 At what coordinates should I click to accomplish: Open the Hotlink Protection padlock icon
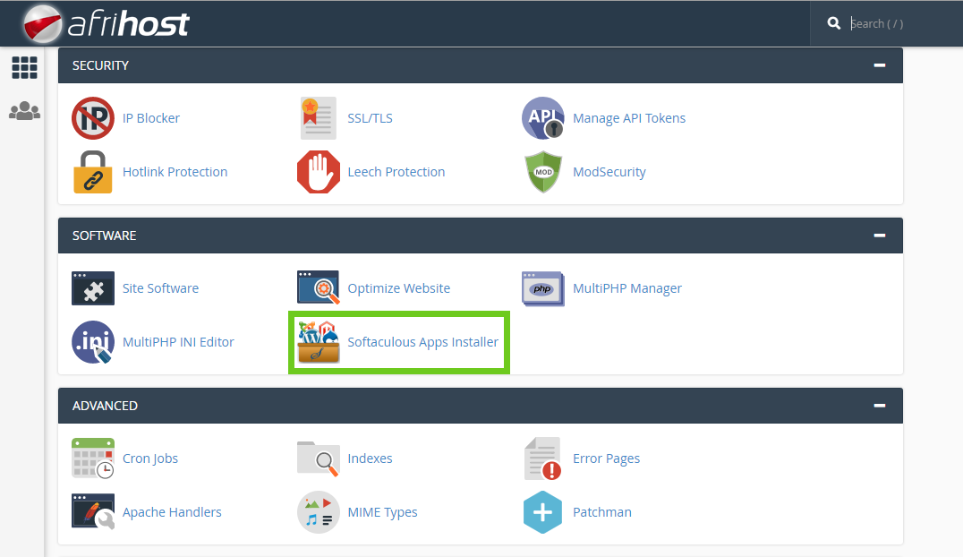[x=93, y=172]
